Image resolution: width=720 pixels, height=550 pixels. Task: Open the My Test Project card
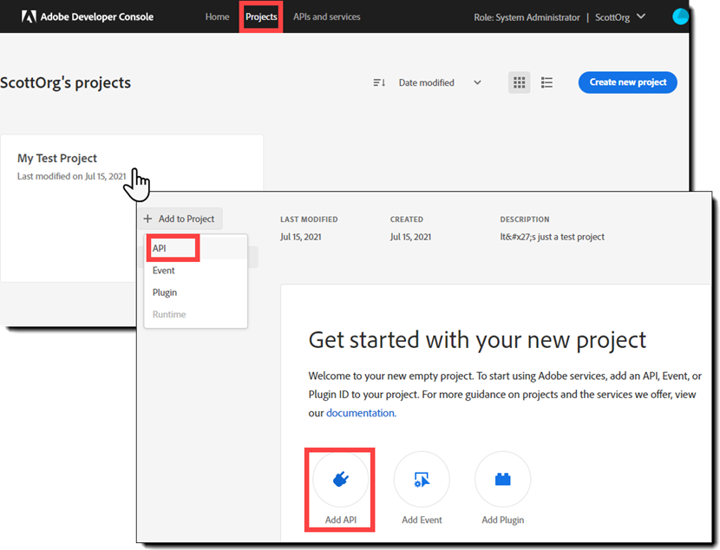pos(132,208)
